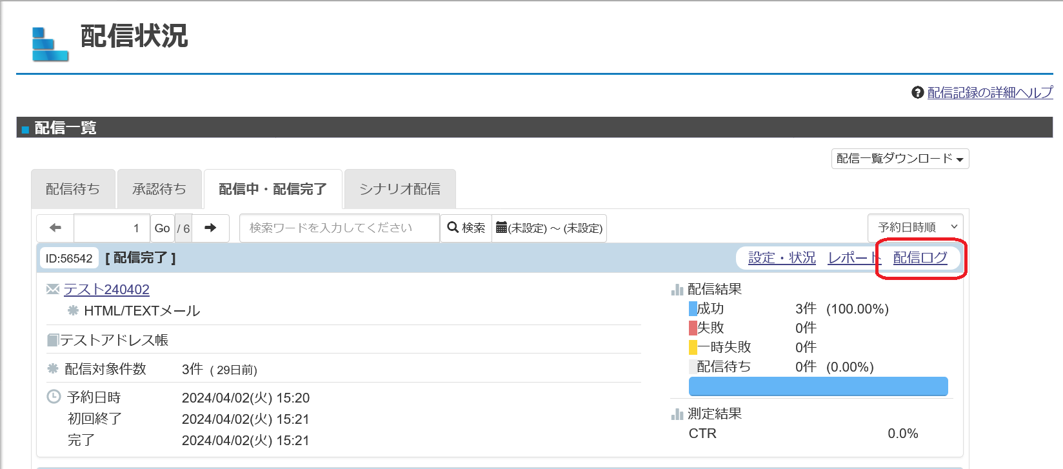This screenshot has height=469, width=1063.
Task: Click the ID:56542 badge
Action: coord(69,258)
